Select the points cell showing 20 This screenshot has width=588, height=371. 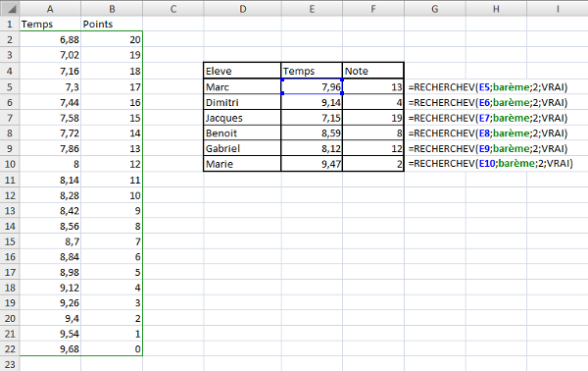(112, 39)
